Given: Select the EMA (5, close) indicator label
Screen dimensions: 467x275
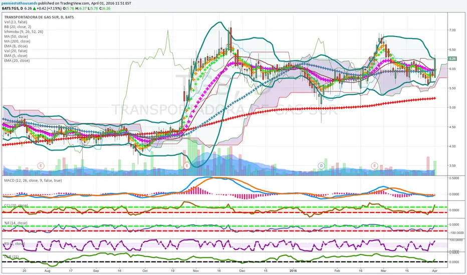Looking at the screenshot, I should tap(16, 55).
